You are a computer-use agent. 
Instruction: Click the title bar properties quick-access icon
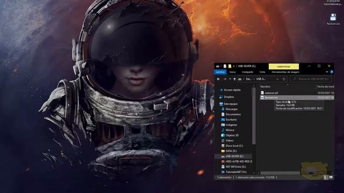[225, 66]
